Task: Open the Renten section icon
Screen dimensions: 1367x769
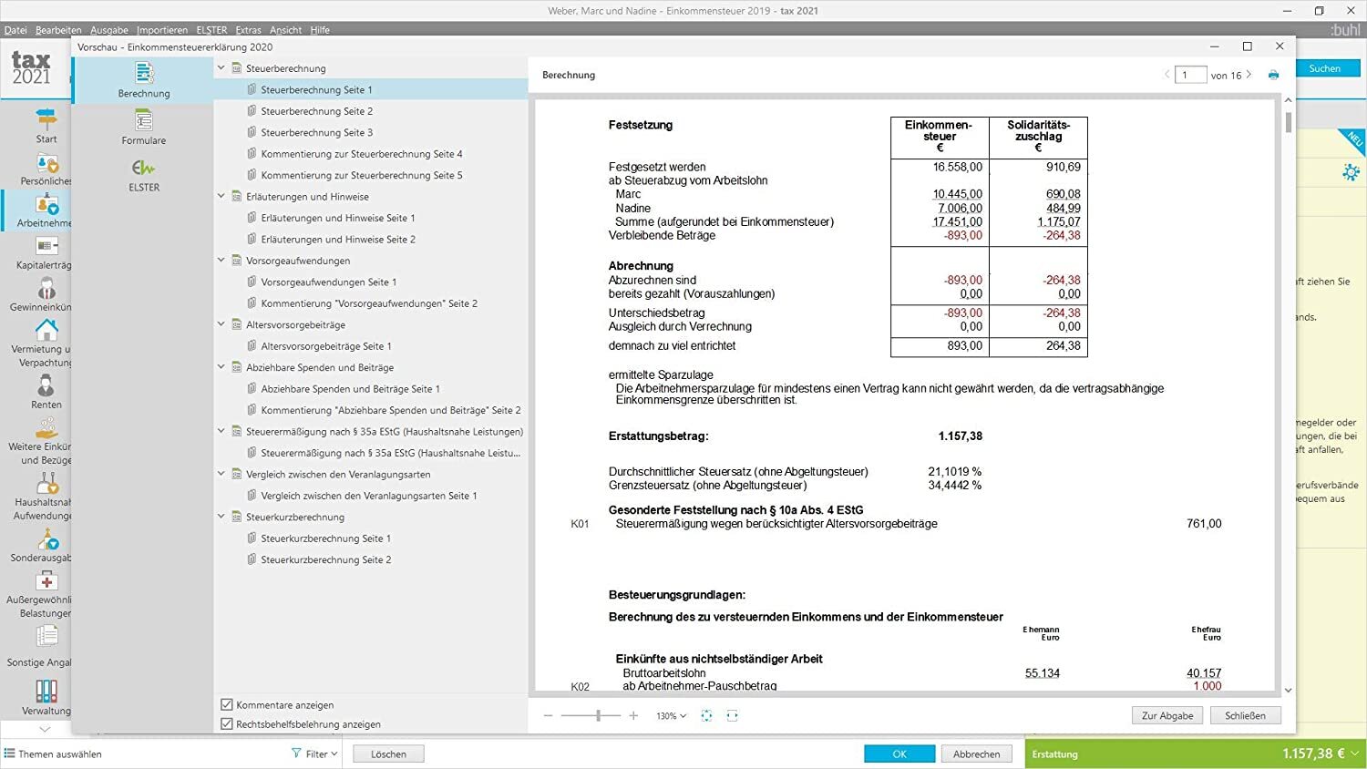Action: coord(46,385)
